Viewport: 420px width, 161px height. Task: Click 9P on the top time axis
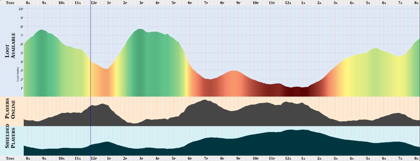coord(238,3)
